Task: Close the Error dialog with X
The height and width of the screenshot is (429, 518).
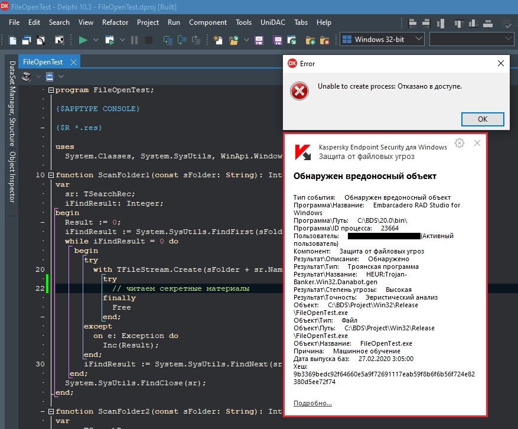Action: [x=500, y=63]
